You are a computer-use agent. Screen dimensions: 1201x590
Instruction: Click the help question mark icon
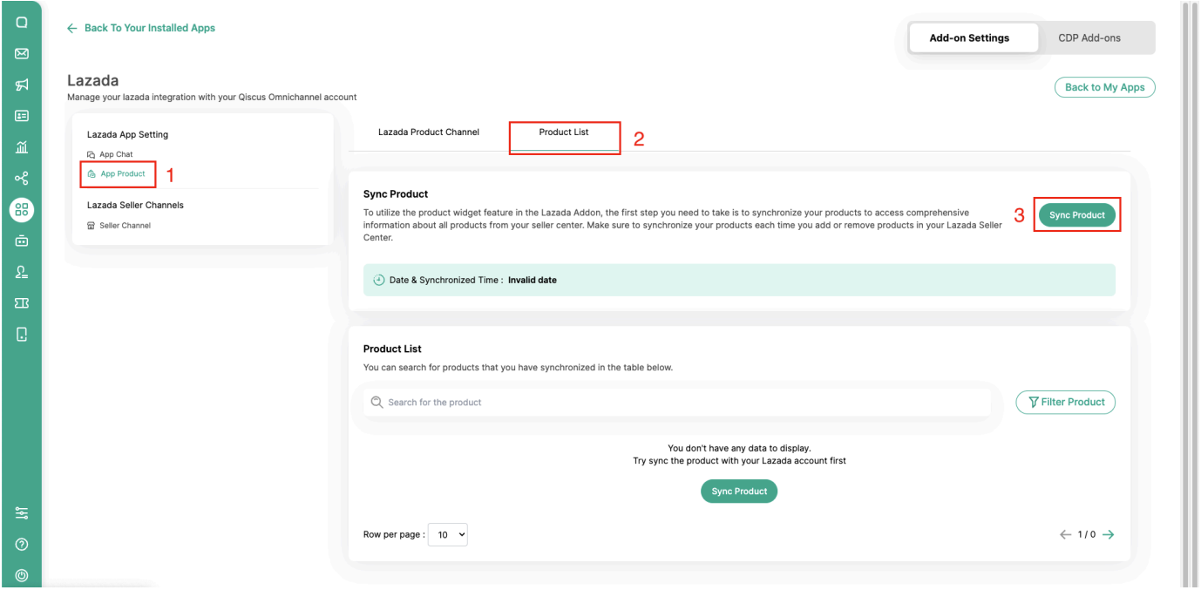coord(21,546)
